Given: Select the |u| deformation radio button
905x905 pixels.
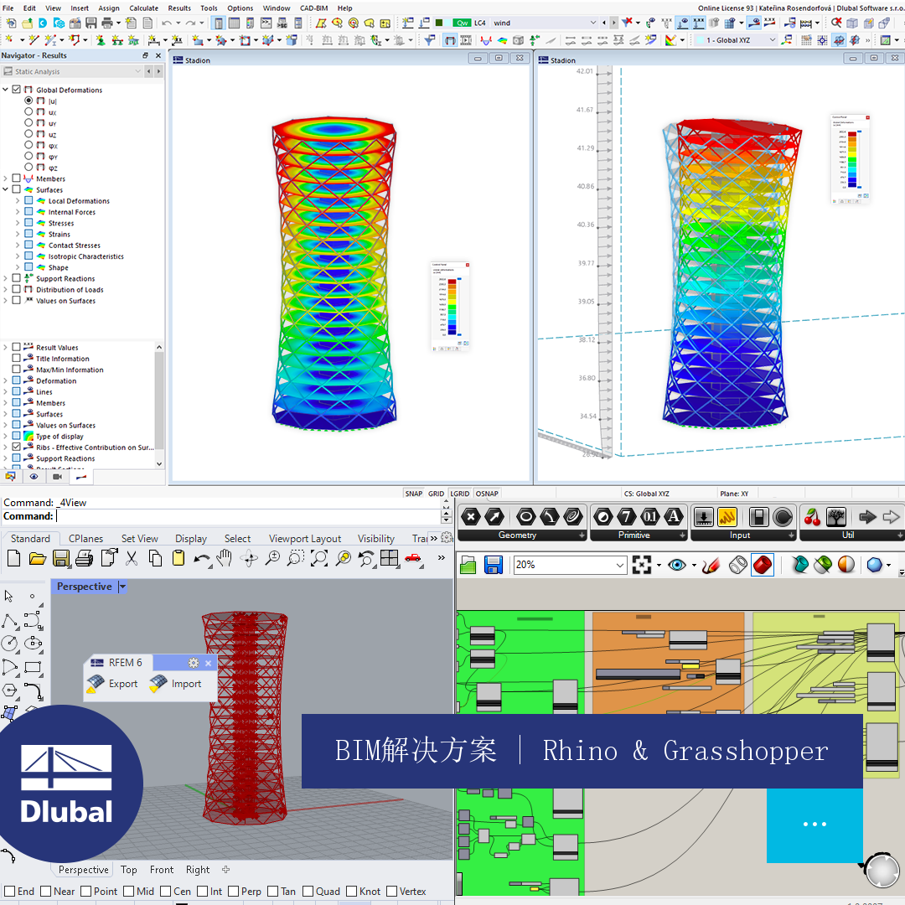Looking at the screenshot, I should (28, 101).
